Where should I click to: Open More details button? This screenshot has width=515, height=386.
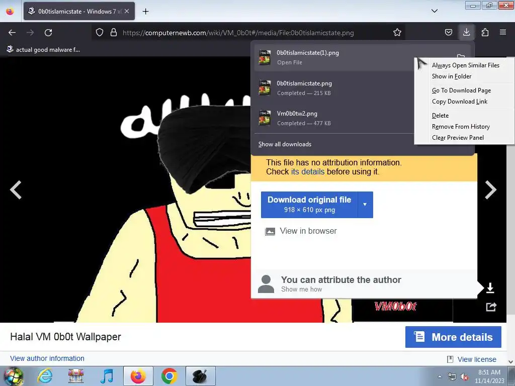click(453, 337)
